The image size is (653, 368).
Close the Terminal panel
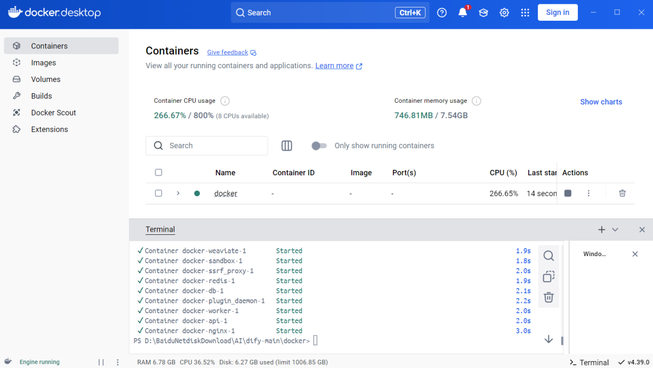click(642, 230)
